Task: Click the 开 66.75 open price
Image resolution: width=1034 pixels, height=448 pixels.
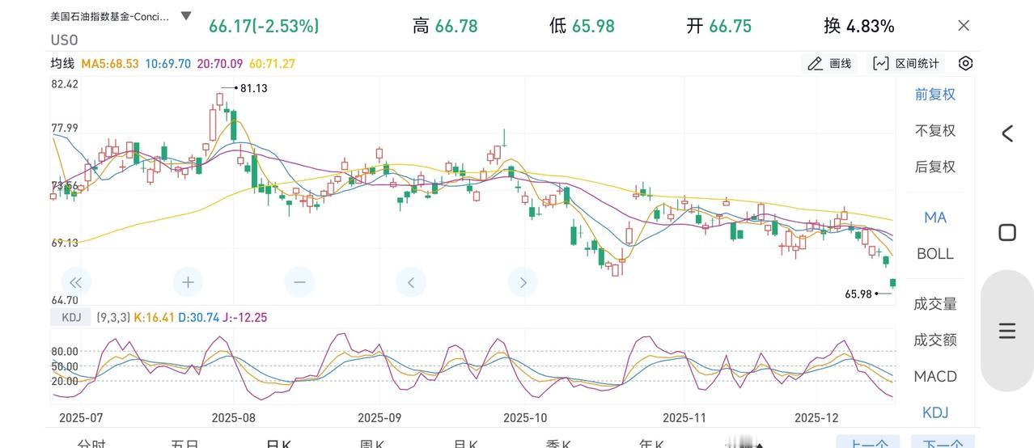Action: pos(719,26)
